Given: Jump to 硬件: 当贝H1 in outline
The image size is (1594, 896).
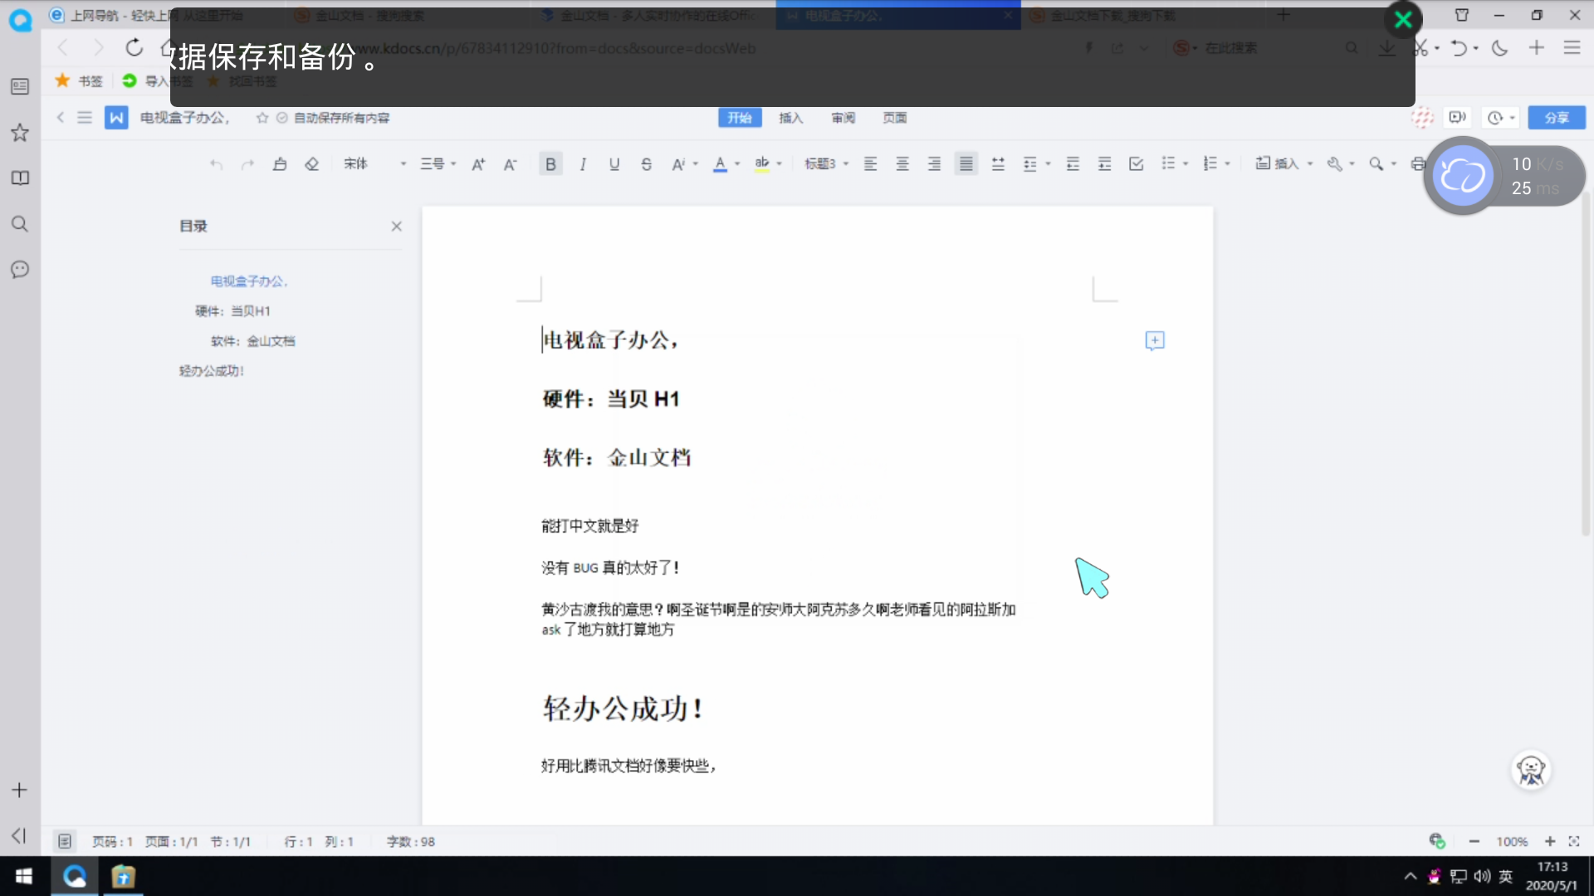Looking at the screenshot, I should click(232, 311).
